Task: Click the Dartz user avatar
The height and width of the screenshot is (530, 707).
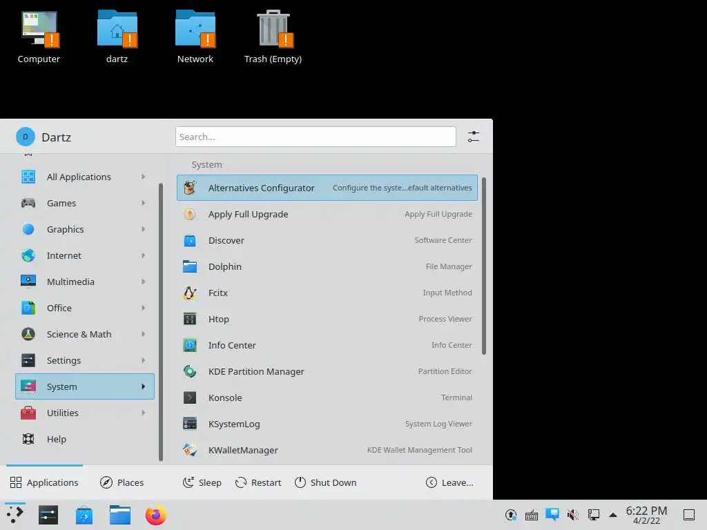Action: click(x=26, y=137)
